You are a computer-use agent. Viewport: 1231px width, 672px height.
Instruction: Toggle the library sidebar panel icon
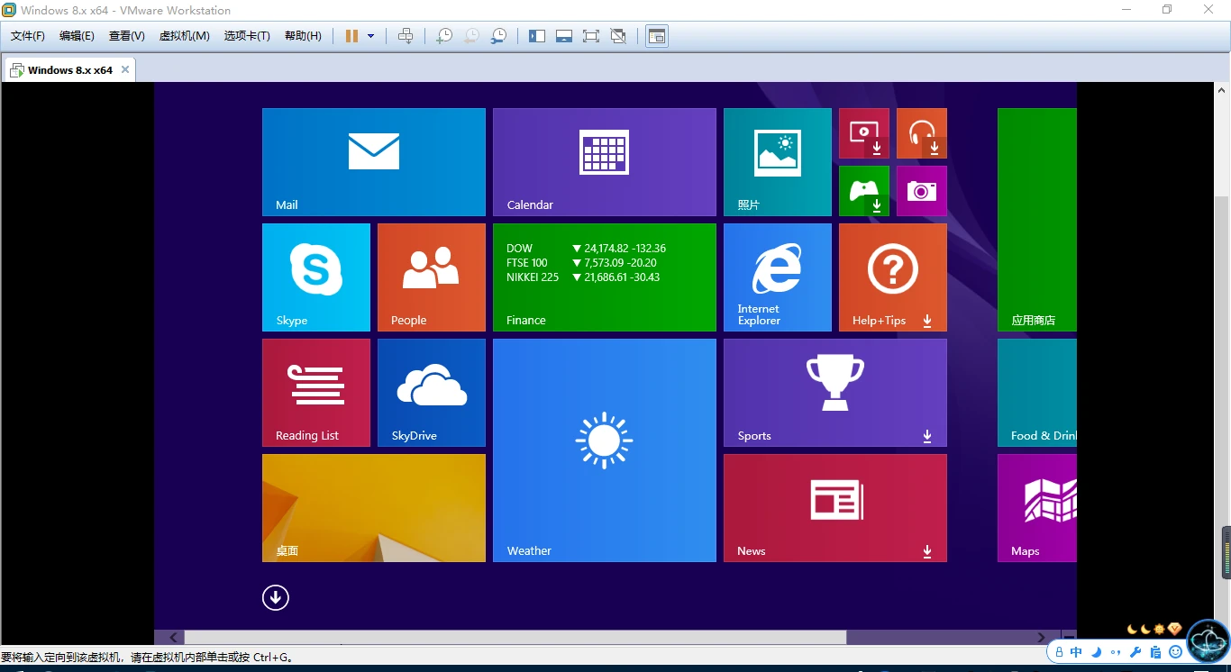coord(537,36)
